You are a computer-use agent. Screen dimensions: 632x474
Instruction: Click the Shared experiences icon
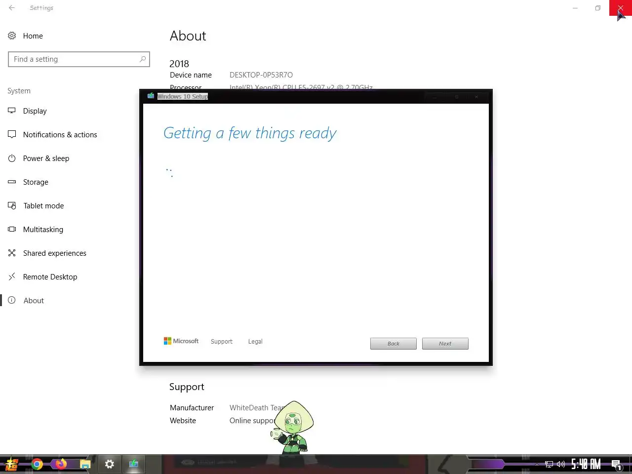[x=12, y=253]
